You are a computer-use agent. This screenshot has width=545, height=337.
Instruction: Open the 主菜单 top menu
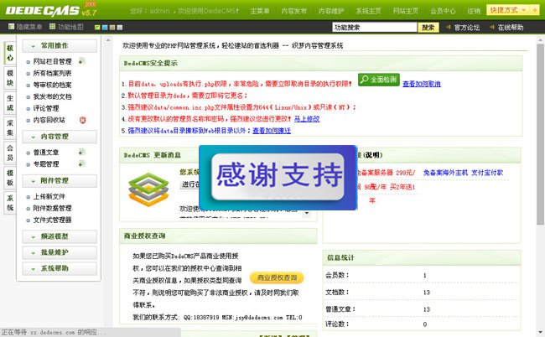260,11
